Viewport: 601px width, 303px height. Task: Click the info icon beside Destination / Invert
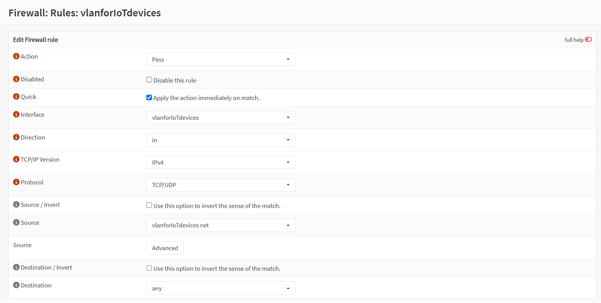pos(16,267)
